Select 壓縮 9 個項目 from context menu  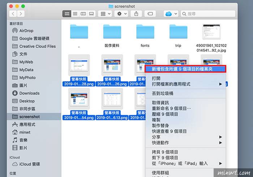click(165, 114)
